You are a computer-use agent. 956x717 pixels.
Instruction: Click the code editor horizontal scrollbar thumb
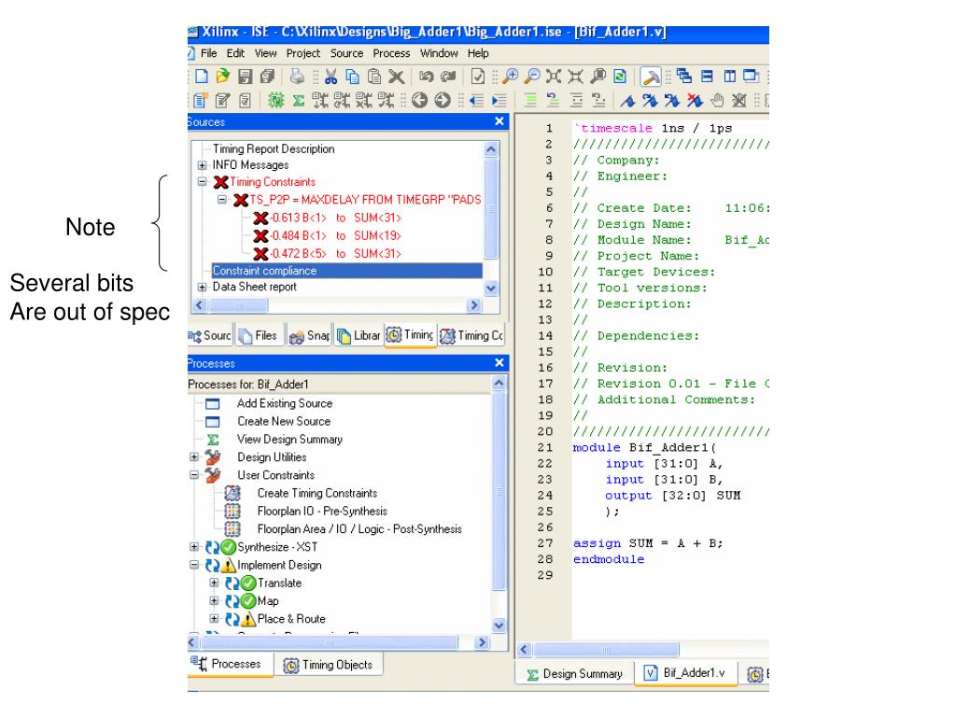606,650
